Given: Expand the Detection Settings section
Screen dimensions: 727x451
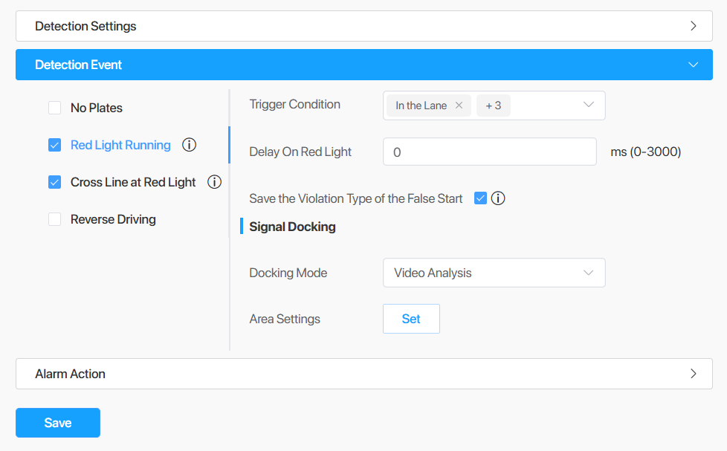Looking at the screenshot, I should tap(364, 26).
